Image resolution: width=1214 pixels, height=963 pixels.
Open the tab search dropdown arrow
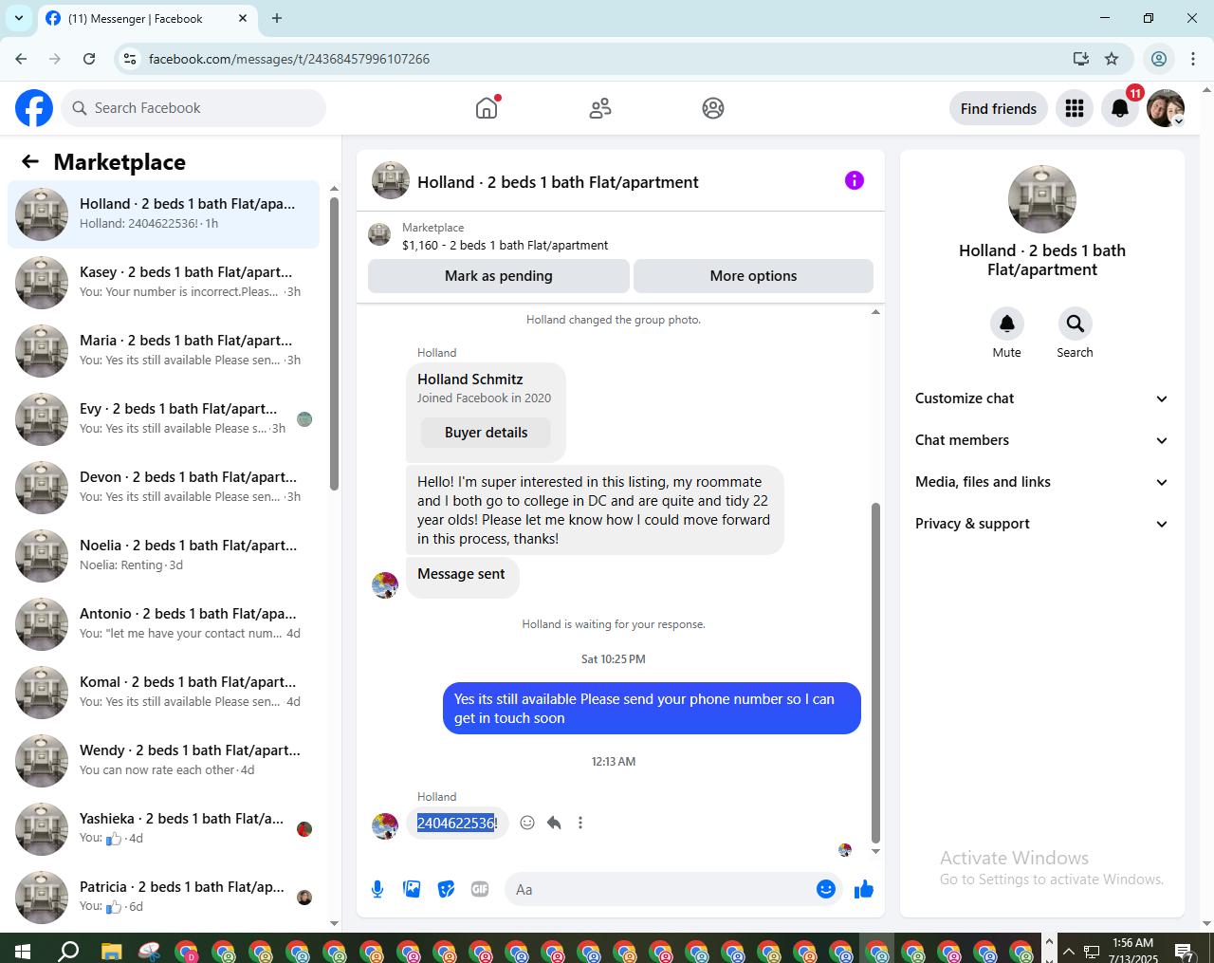point(18,18)
